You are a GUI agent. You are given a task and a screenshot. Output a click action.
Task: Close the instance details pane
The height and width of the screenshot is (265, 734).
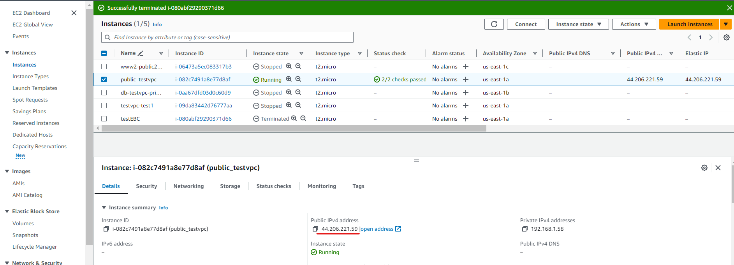[x=718, y=168]
